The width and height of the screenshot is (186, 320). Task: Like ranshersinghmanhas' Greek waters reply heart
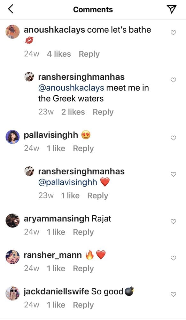point(173,80)
